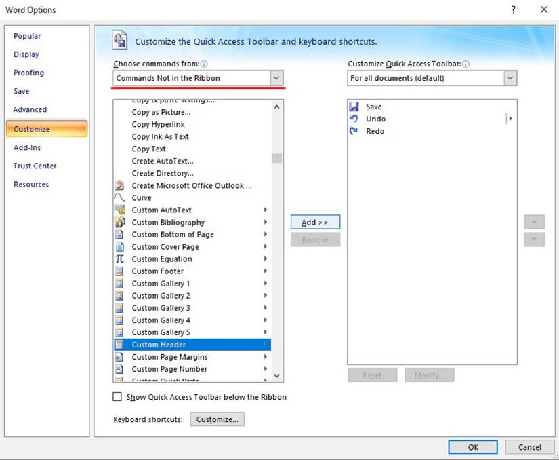Click the keyboard shortcuts Customize button
559x460 pixels.
217,419
